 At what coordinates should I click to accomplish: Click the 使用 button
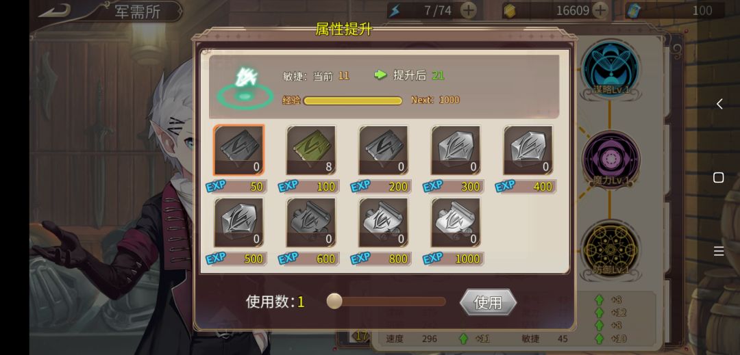click(x=488, y=302)
